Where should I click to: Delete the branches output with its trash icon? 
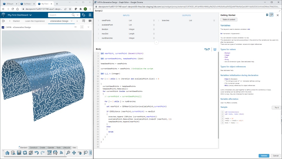(214, 20)
